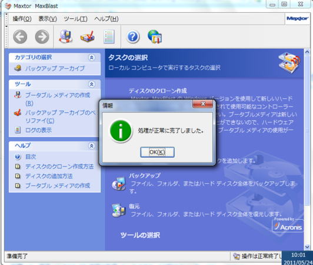The width and height of the screenshot is (313, 265).
Task: Click the タスクの選択 header icon
Action: (289, 63)
